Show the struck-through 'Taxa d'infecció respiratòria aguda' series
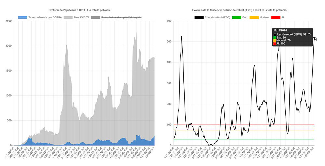325x166 pixels. (x=122, y=17)
